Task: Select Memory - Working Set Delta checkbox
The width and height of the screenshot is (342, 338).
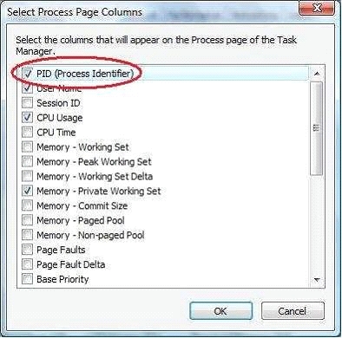Action: pyautogui.click(x=28, y=176)
